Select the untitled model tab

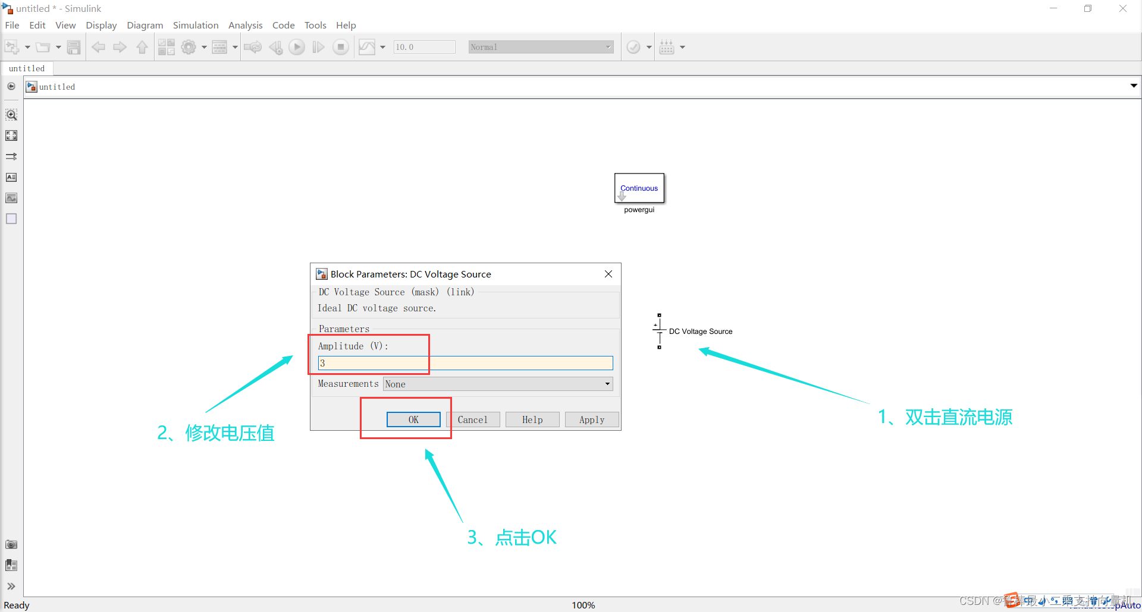(x=27, y=68)
